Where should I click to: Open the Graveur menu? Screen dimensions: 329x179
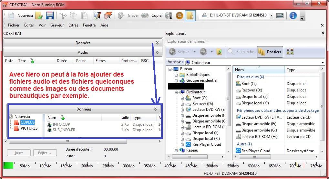(57, 25)
